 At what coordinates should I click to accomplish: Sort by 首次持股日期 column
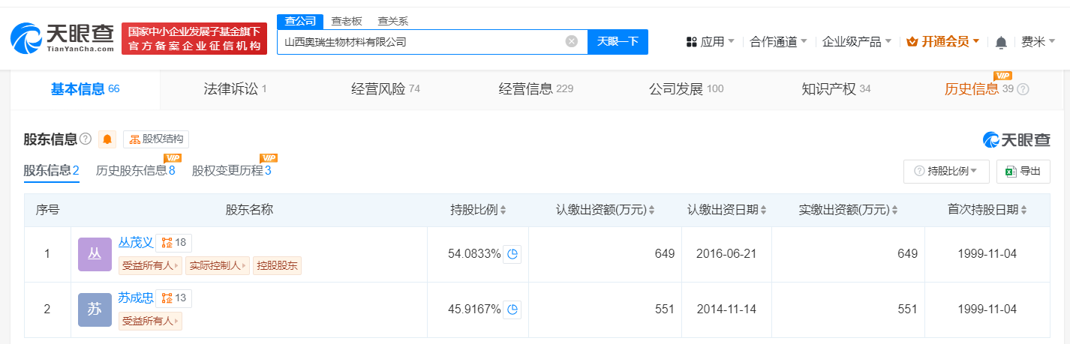[1023, 211]
